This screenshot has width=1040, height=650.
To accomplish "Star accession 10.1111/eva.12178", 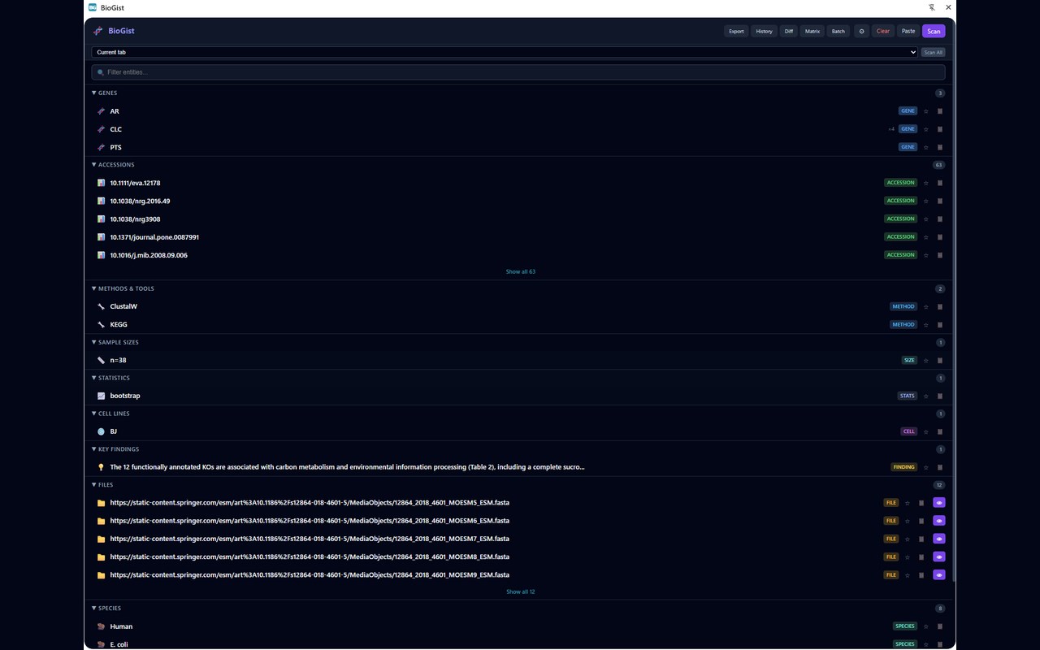I will point(926,183).
